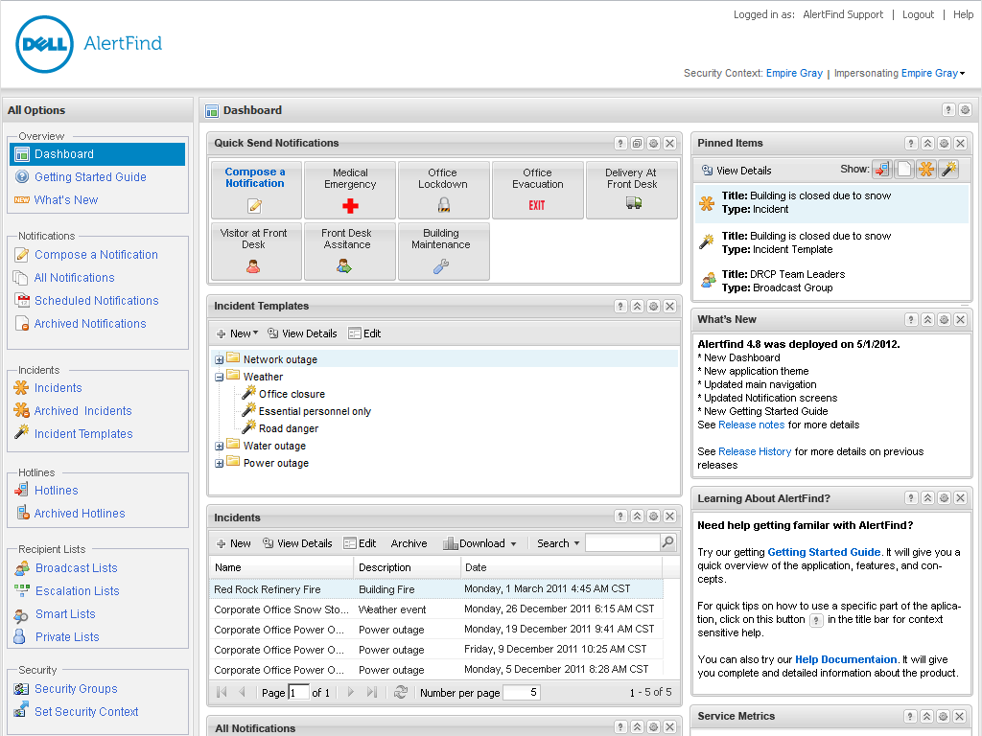The width and height of the screenshot is (982, 736).
Task: Click Archive in the Incidents toolbar
Action: click(409, 543)
